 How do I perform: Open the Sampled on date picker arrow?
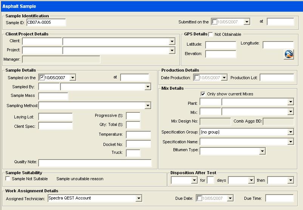coord(73,78)
